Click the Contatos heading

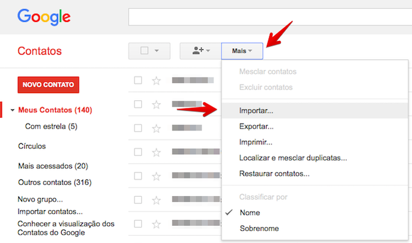(40, 51)
